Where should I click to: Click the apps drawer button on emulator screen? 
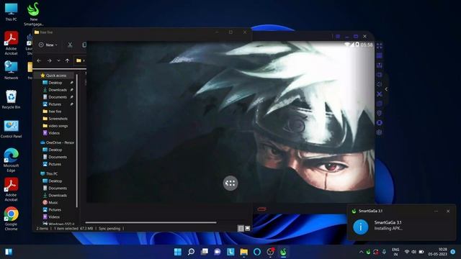coord(230,183)
